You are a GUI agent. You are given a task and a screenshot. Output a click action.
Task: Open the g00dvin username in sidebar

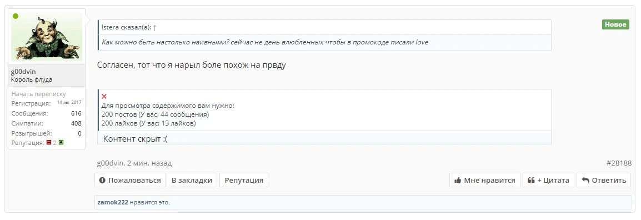point(23,72)
